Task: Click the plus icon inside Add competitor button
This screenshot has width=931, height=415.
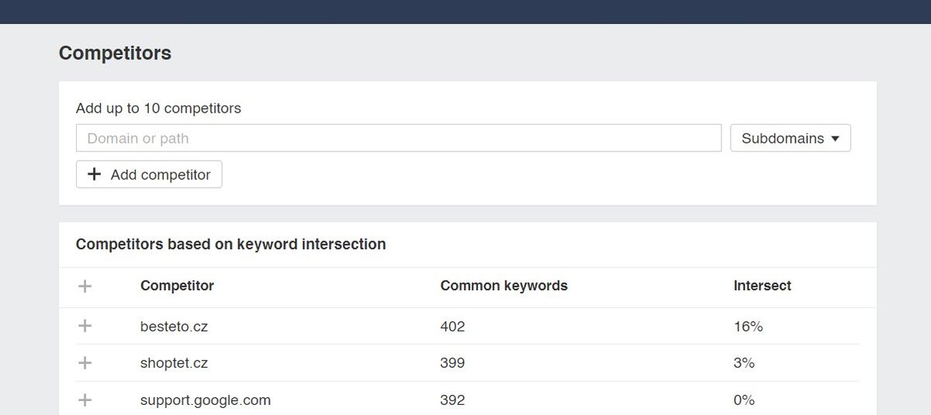Action: point(94,175)
